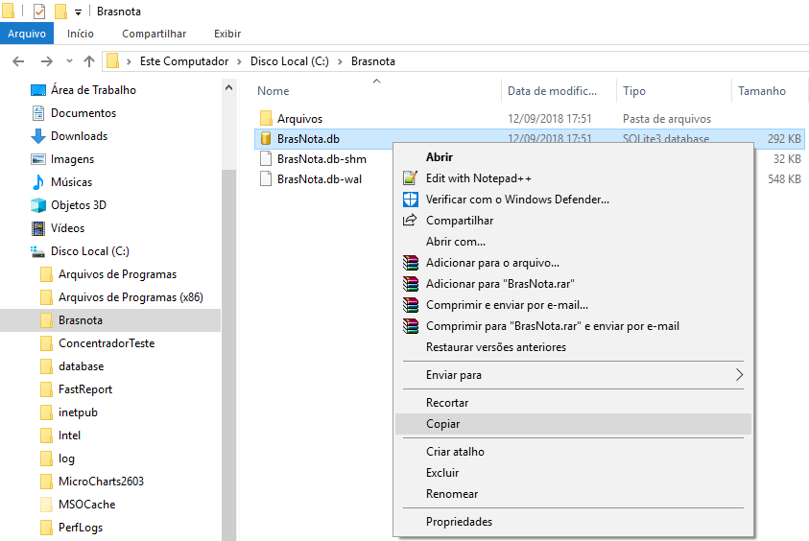Select Renomear from the context menu
Screen dimensions: 809x541
coord(573,494)
